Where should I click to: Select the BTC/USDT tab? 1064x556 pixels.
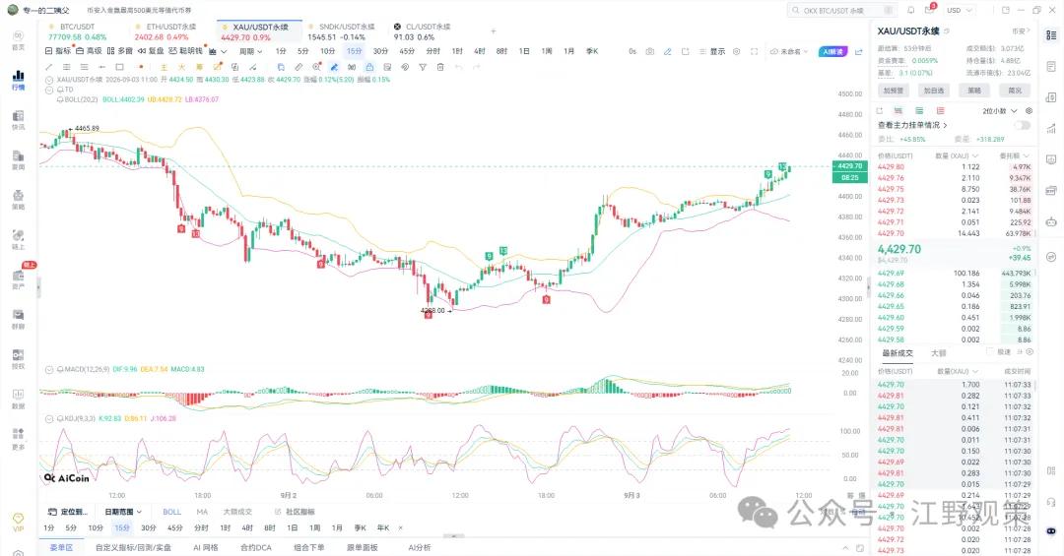tap(78, 31)
